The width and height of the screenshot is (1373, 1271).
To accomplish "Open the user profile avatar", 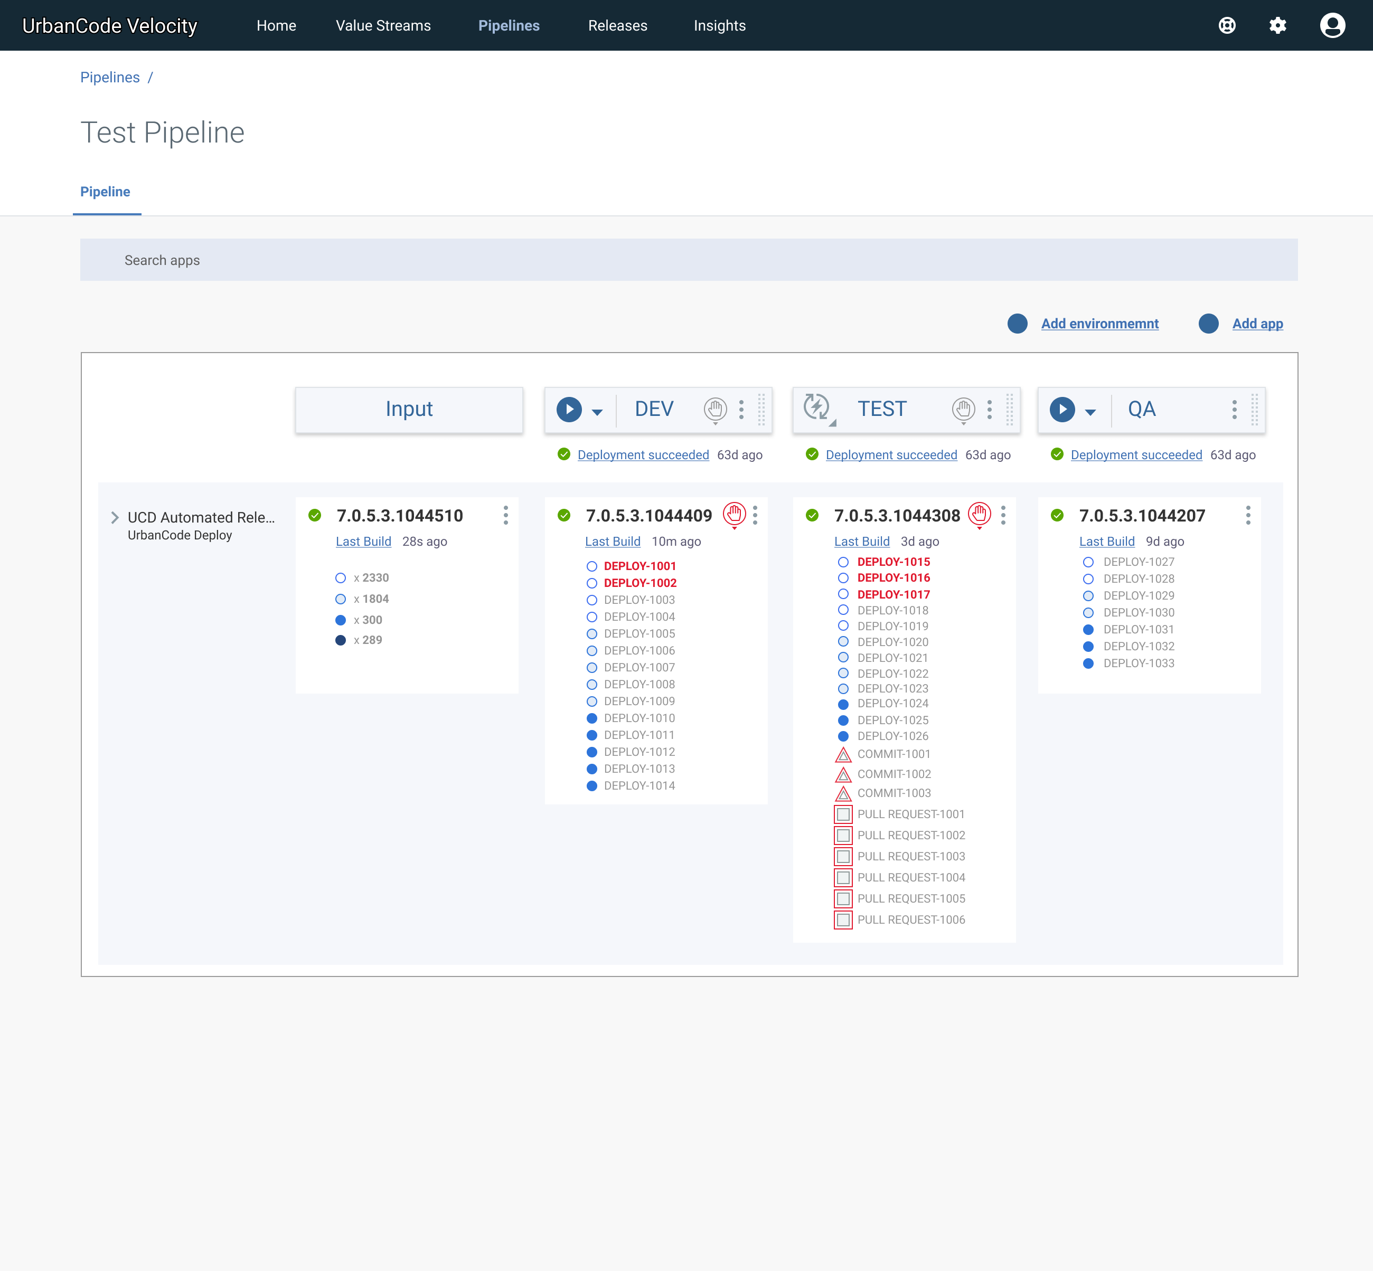I will (1332, 25).
